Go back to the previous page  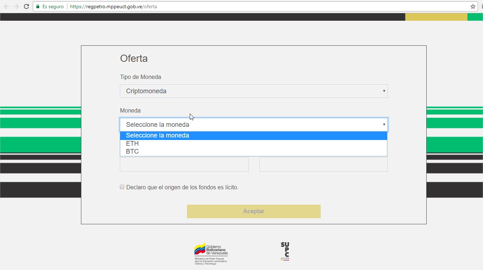(x=6, y=6)
